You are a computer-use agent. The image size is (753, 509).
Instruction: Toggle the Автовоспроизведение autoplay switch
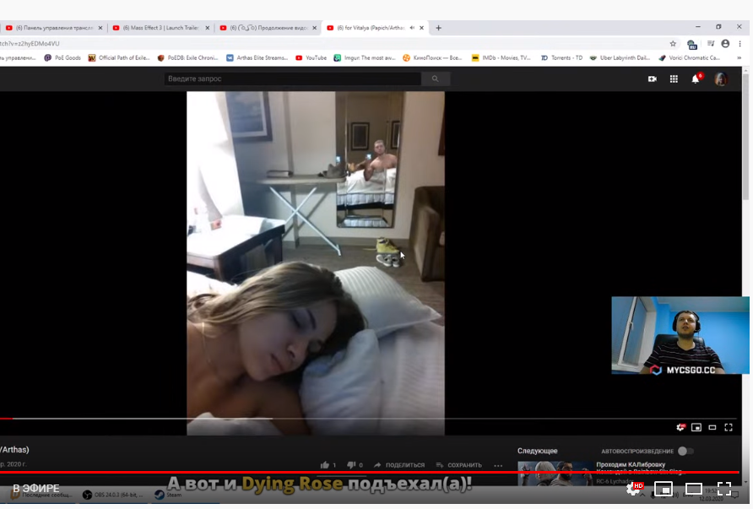click(685, 452)
